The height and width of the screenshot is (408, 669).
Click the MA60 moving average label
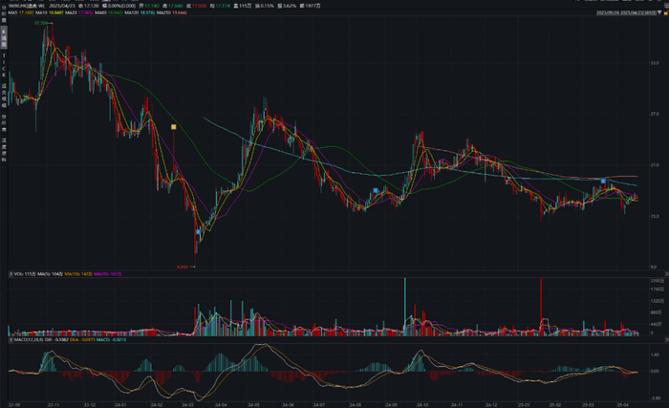pyautogui.click(x=109, y=12)
